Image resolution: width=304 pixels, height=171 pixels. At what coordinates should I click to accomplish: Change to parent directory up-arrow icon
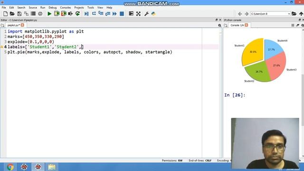(x=301, y=14)
